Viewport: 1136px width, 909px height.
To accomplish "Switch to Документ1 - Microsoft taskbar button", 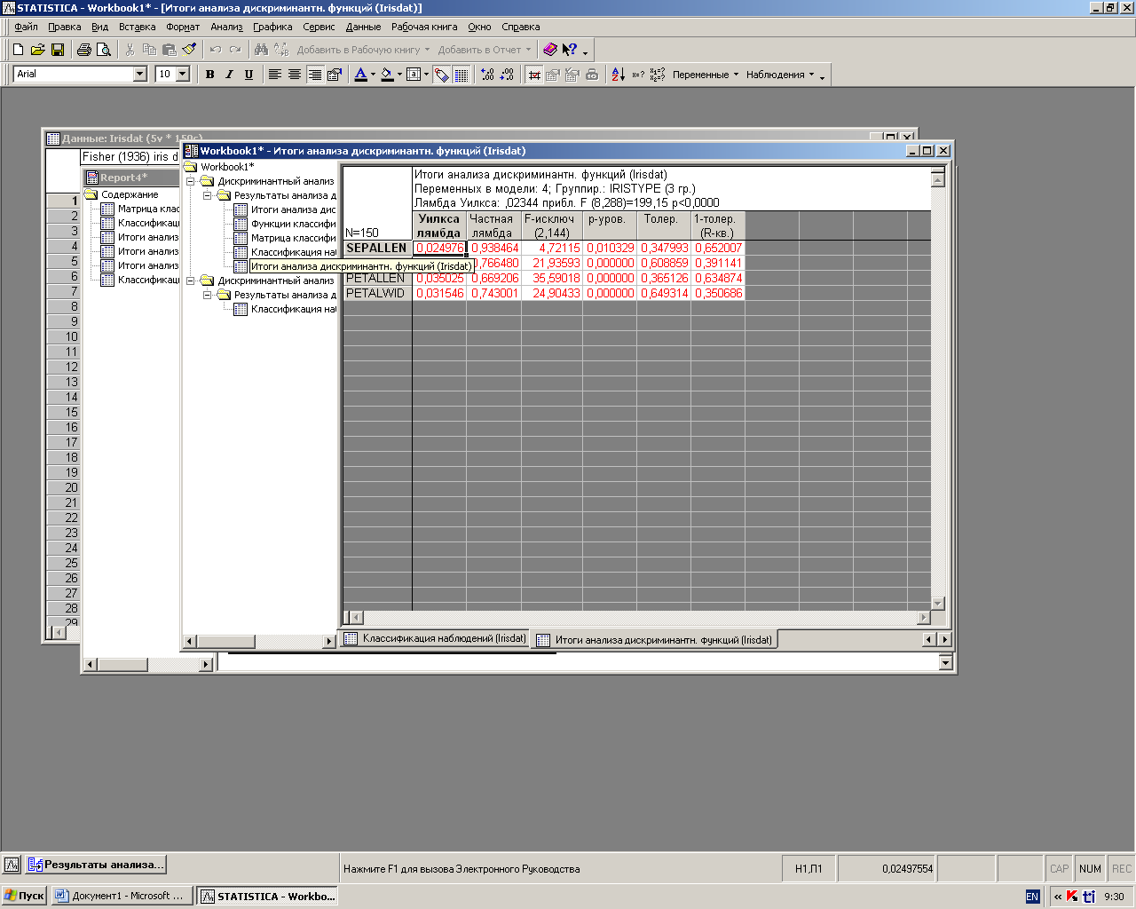I will (x=122, y=896).
